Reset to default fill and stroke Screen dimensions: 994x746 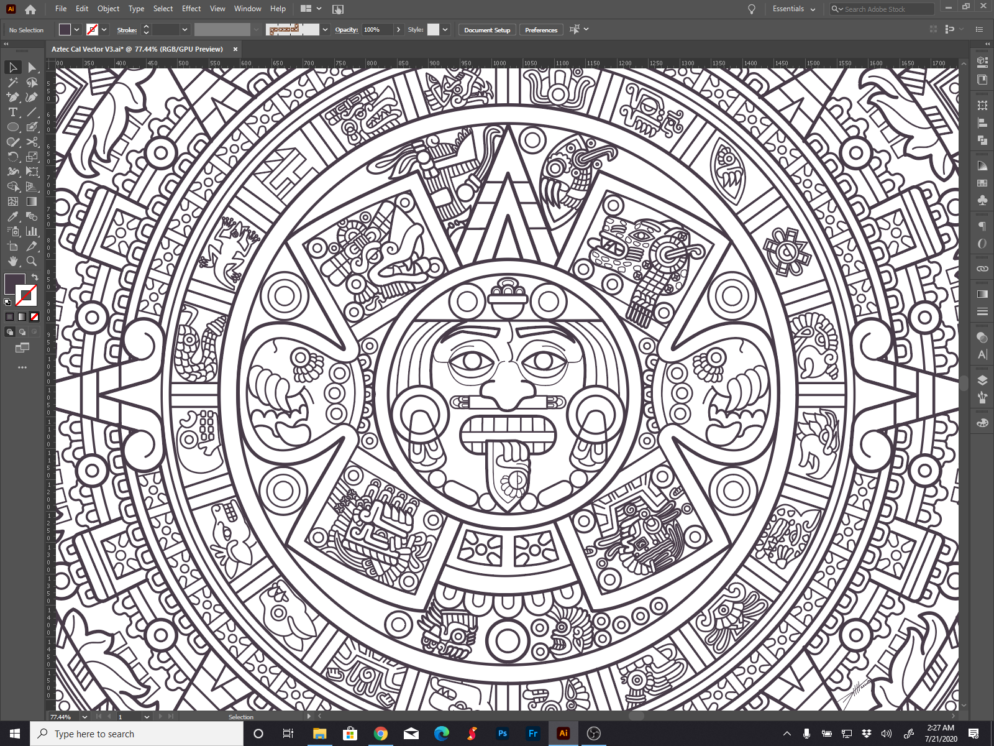(x=7, y=302)
